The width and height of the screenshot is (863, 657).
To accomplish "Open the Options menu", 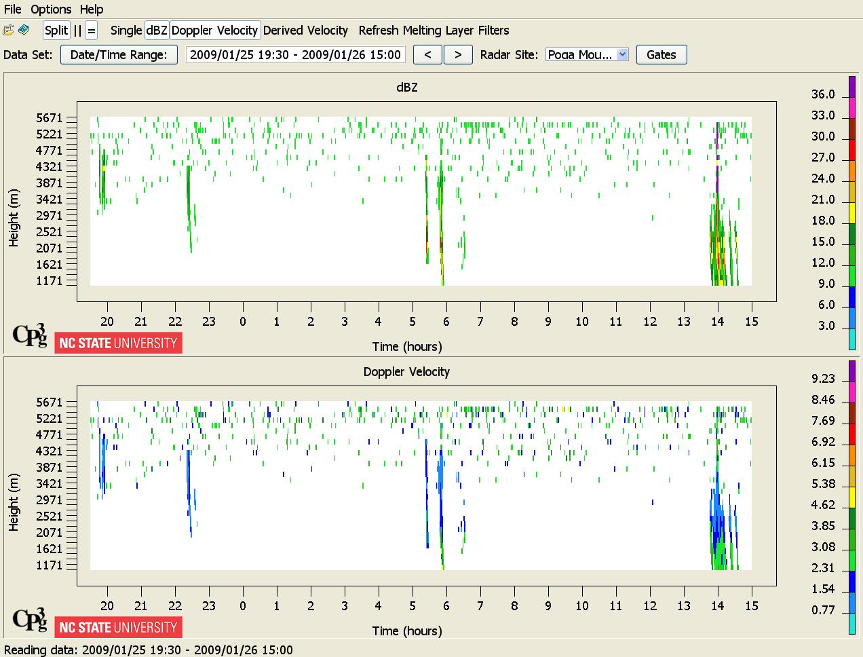I will pos(51,10).
